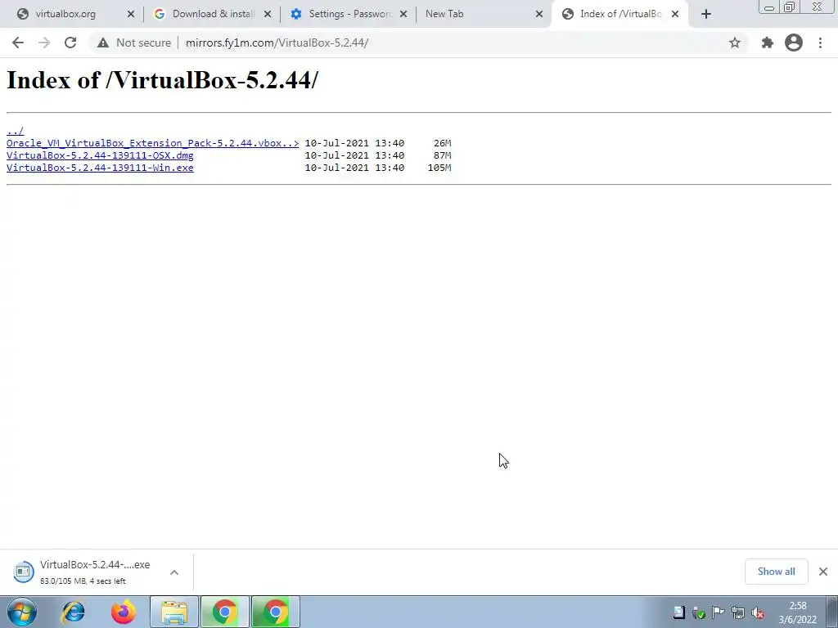This screenshot has height=628, width=838.
Task: Download the Oracle VM VirtualBox Extension Pack link
Action: click(x=152, y=143)
